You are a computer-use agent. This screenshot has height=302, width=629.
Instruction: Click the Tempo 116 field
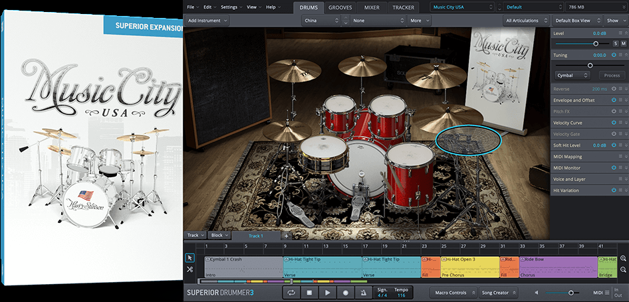click(401, 293)
